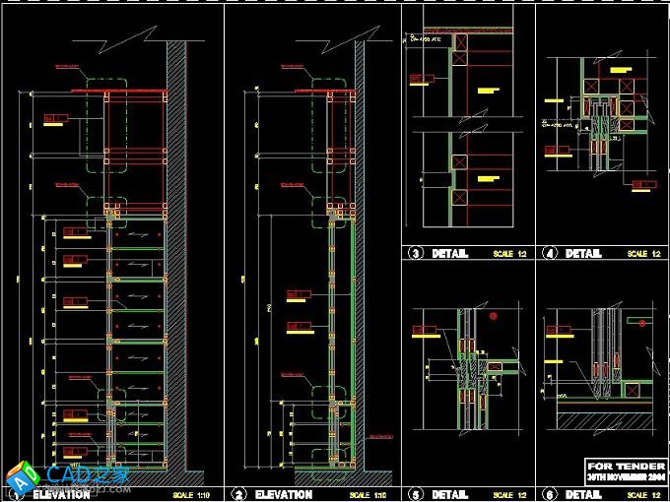
Task: Click the circled number 2 drawing marker
Action: (x=238, y=494)
